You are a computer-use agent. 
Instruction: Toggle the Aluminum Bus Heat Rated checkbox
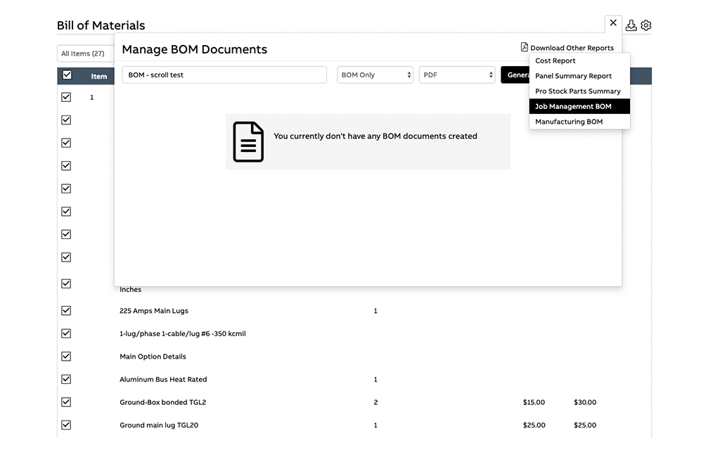click(x=66, y=379)
